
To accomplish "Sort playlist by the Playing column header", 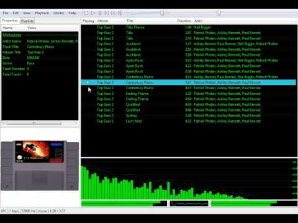I will (88, 21).
